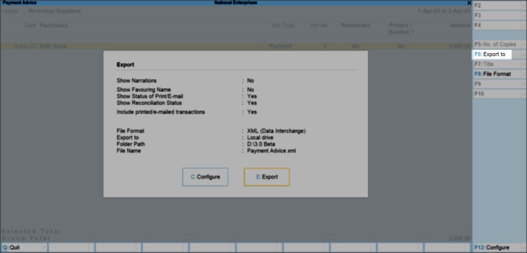Select F8: File Format in sidebar
This screenshot has height=253, width=527.
[x=499, y=74]
